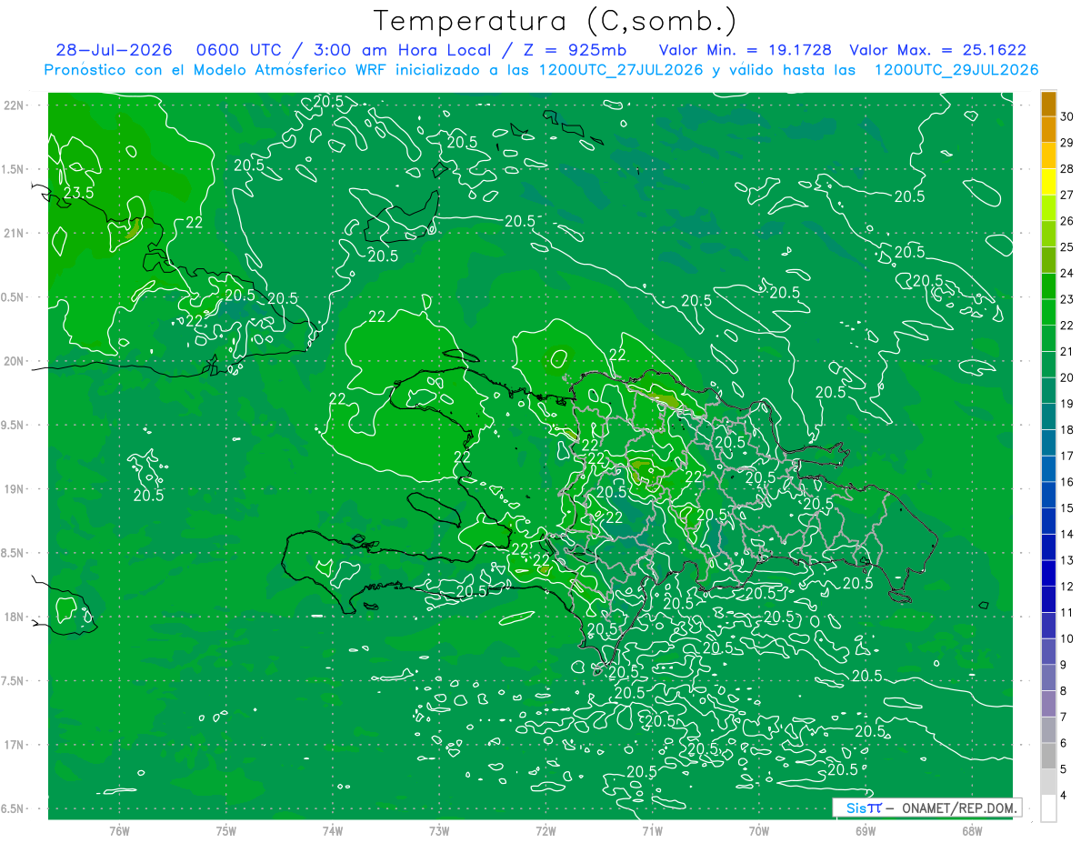Viewport: 1091px width, 843px height.
Task: Click the "70W" longitude axis label
Action: coord(759,830)
